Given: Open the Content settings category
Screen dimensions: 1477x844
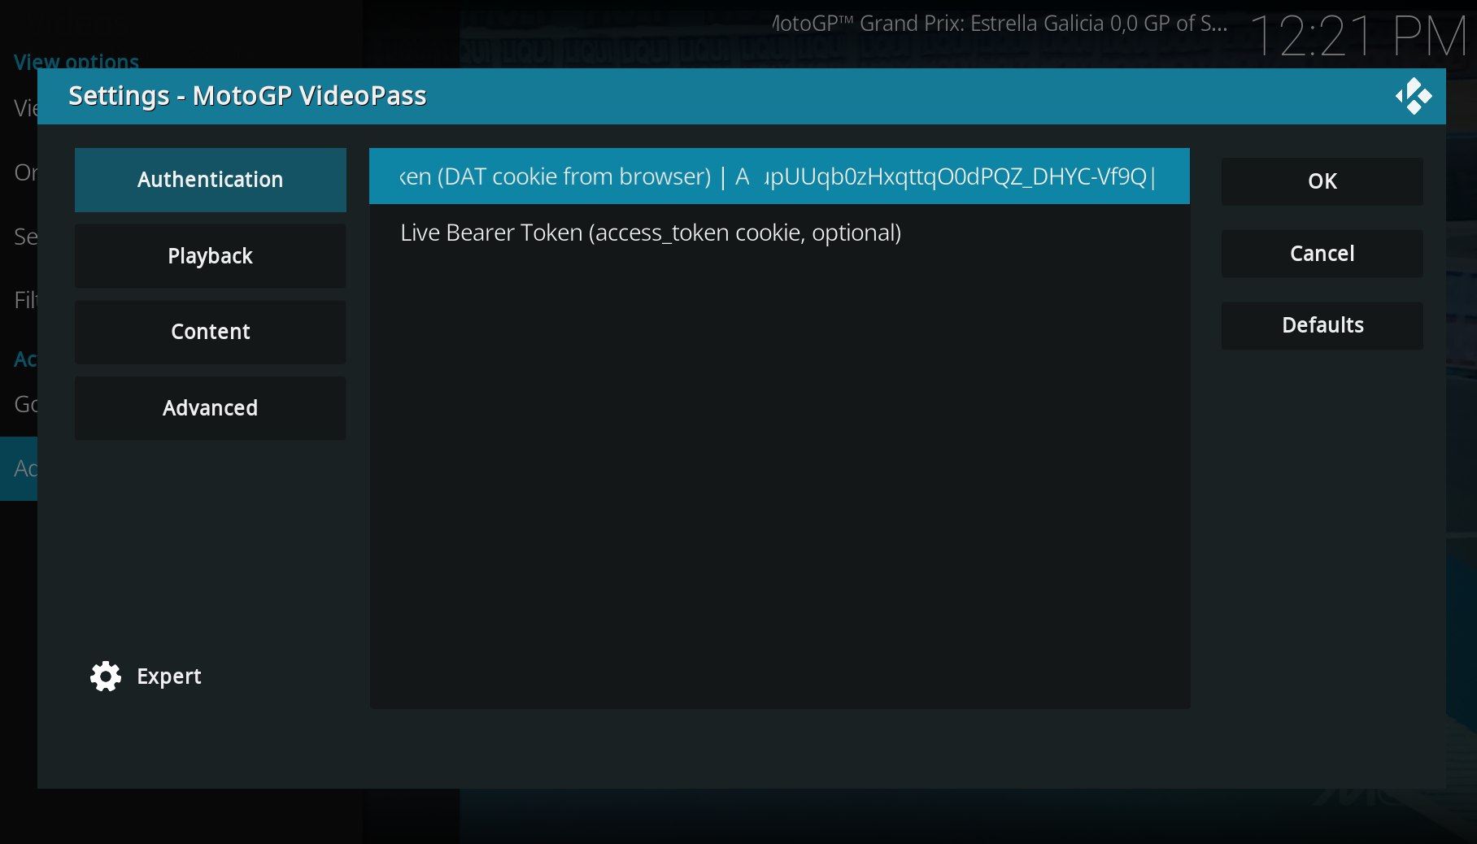Looking at the screenshot, I should coord(211,332).
